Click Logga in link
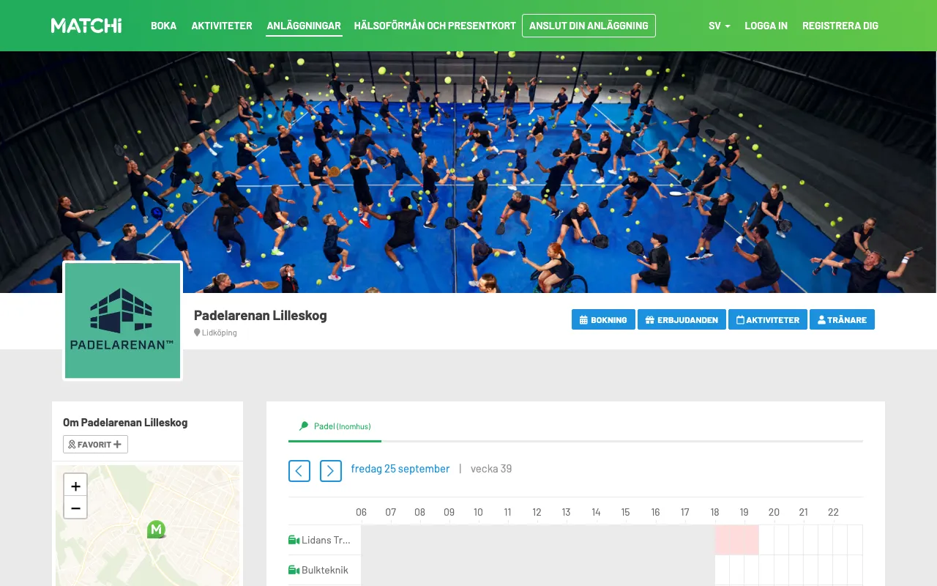Image resolution: width=937 pixels, height=586 pixels. click(x=766, y=26)
